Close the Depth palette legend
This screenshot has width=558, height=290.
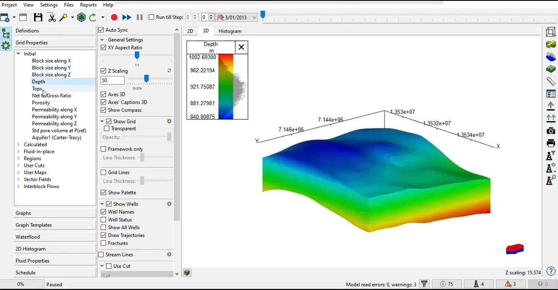[241, 47]
